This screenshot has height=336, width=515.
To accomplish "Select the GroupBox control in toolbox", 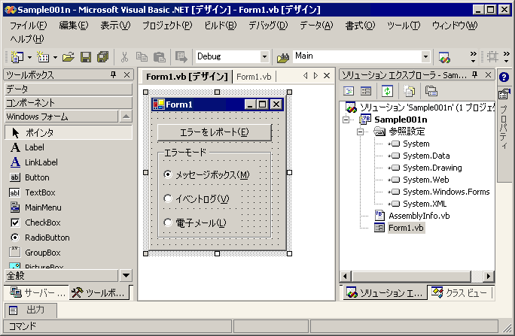I will (x=69, y=253).
